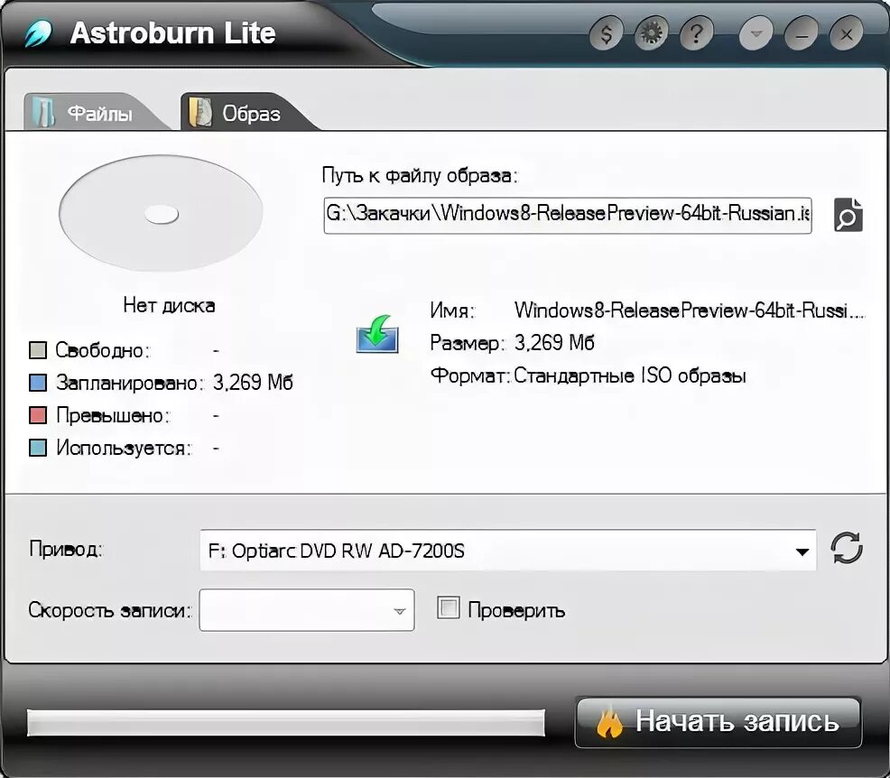Click the Используется teal color swatch

click(x=38, y=448)
